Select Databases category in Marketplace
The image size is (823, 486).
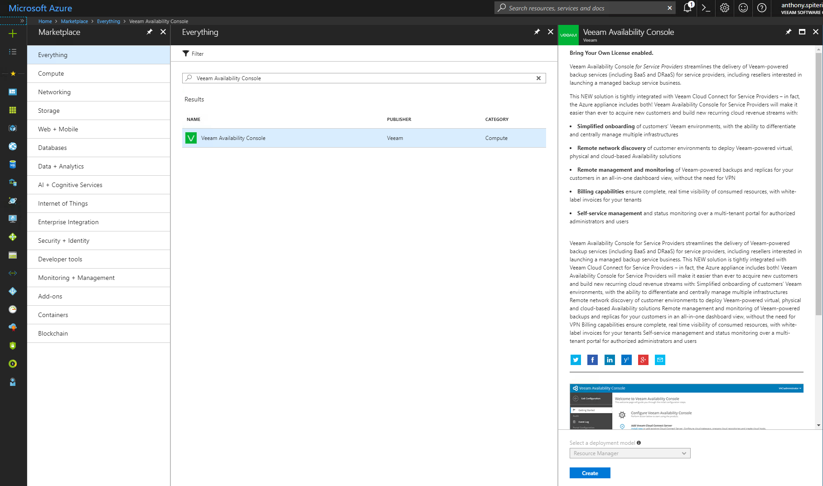[99, 148]
